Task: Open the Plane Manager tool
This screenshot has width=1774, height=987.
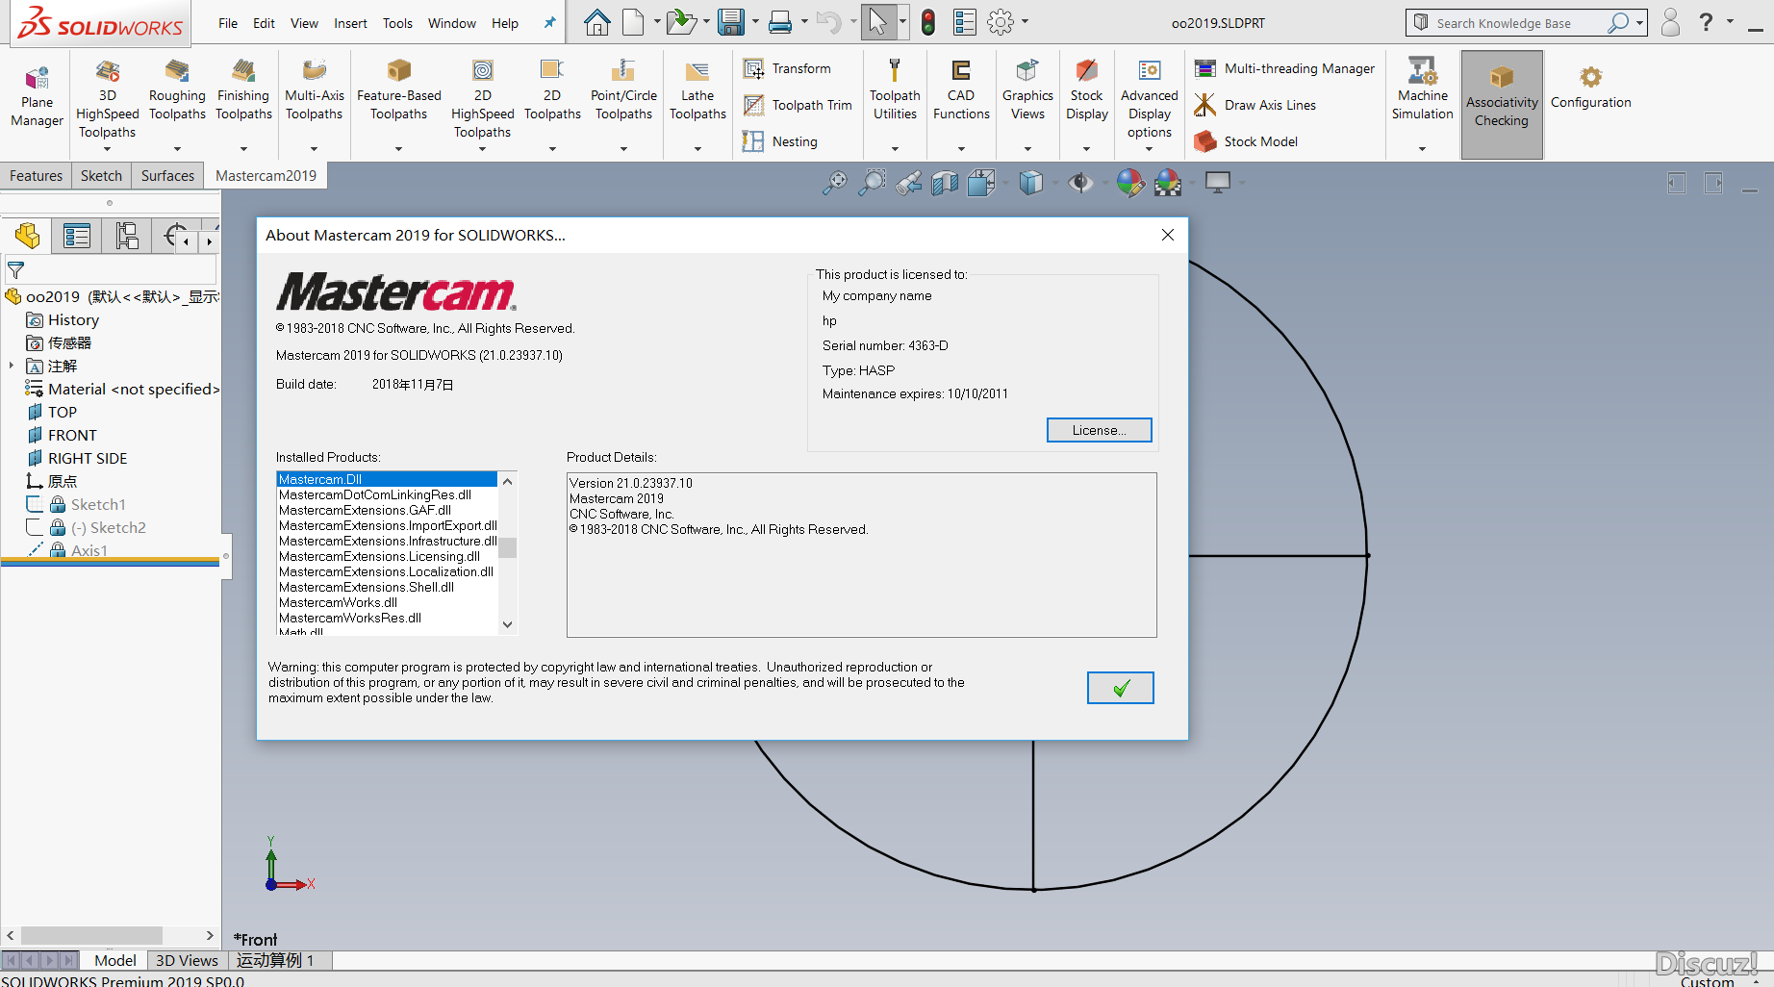Action: (x=37, y=97)
